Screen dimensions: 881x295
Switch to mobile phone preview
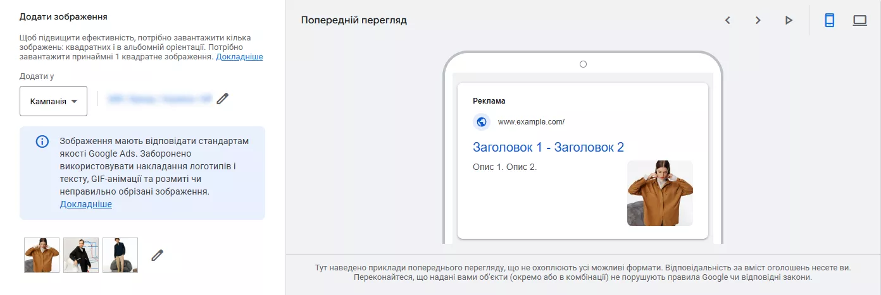[829, 20]
